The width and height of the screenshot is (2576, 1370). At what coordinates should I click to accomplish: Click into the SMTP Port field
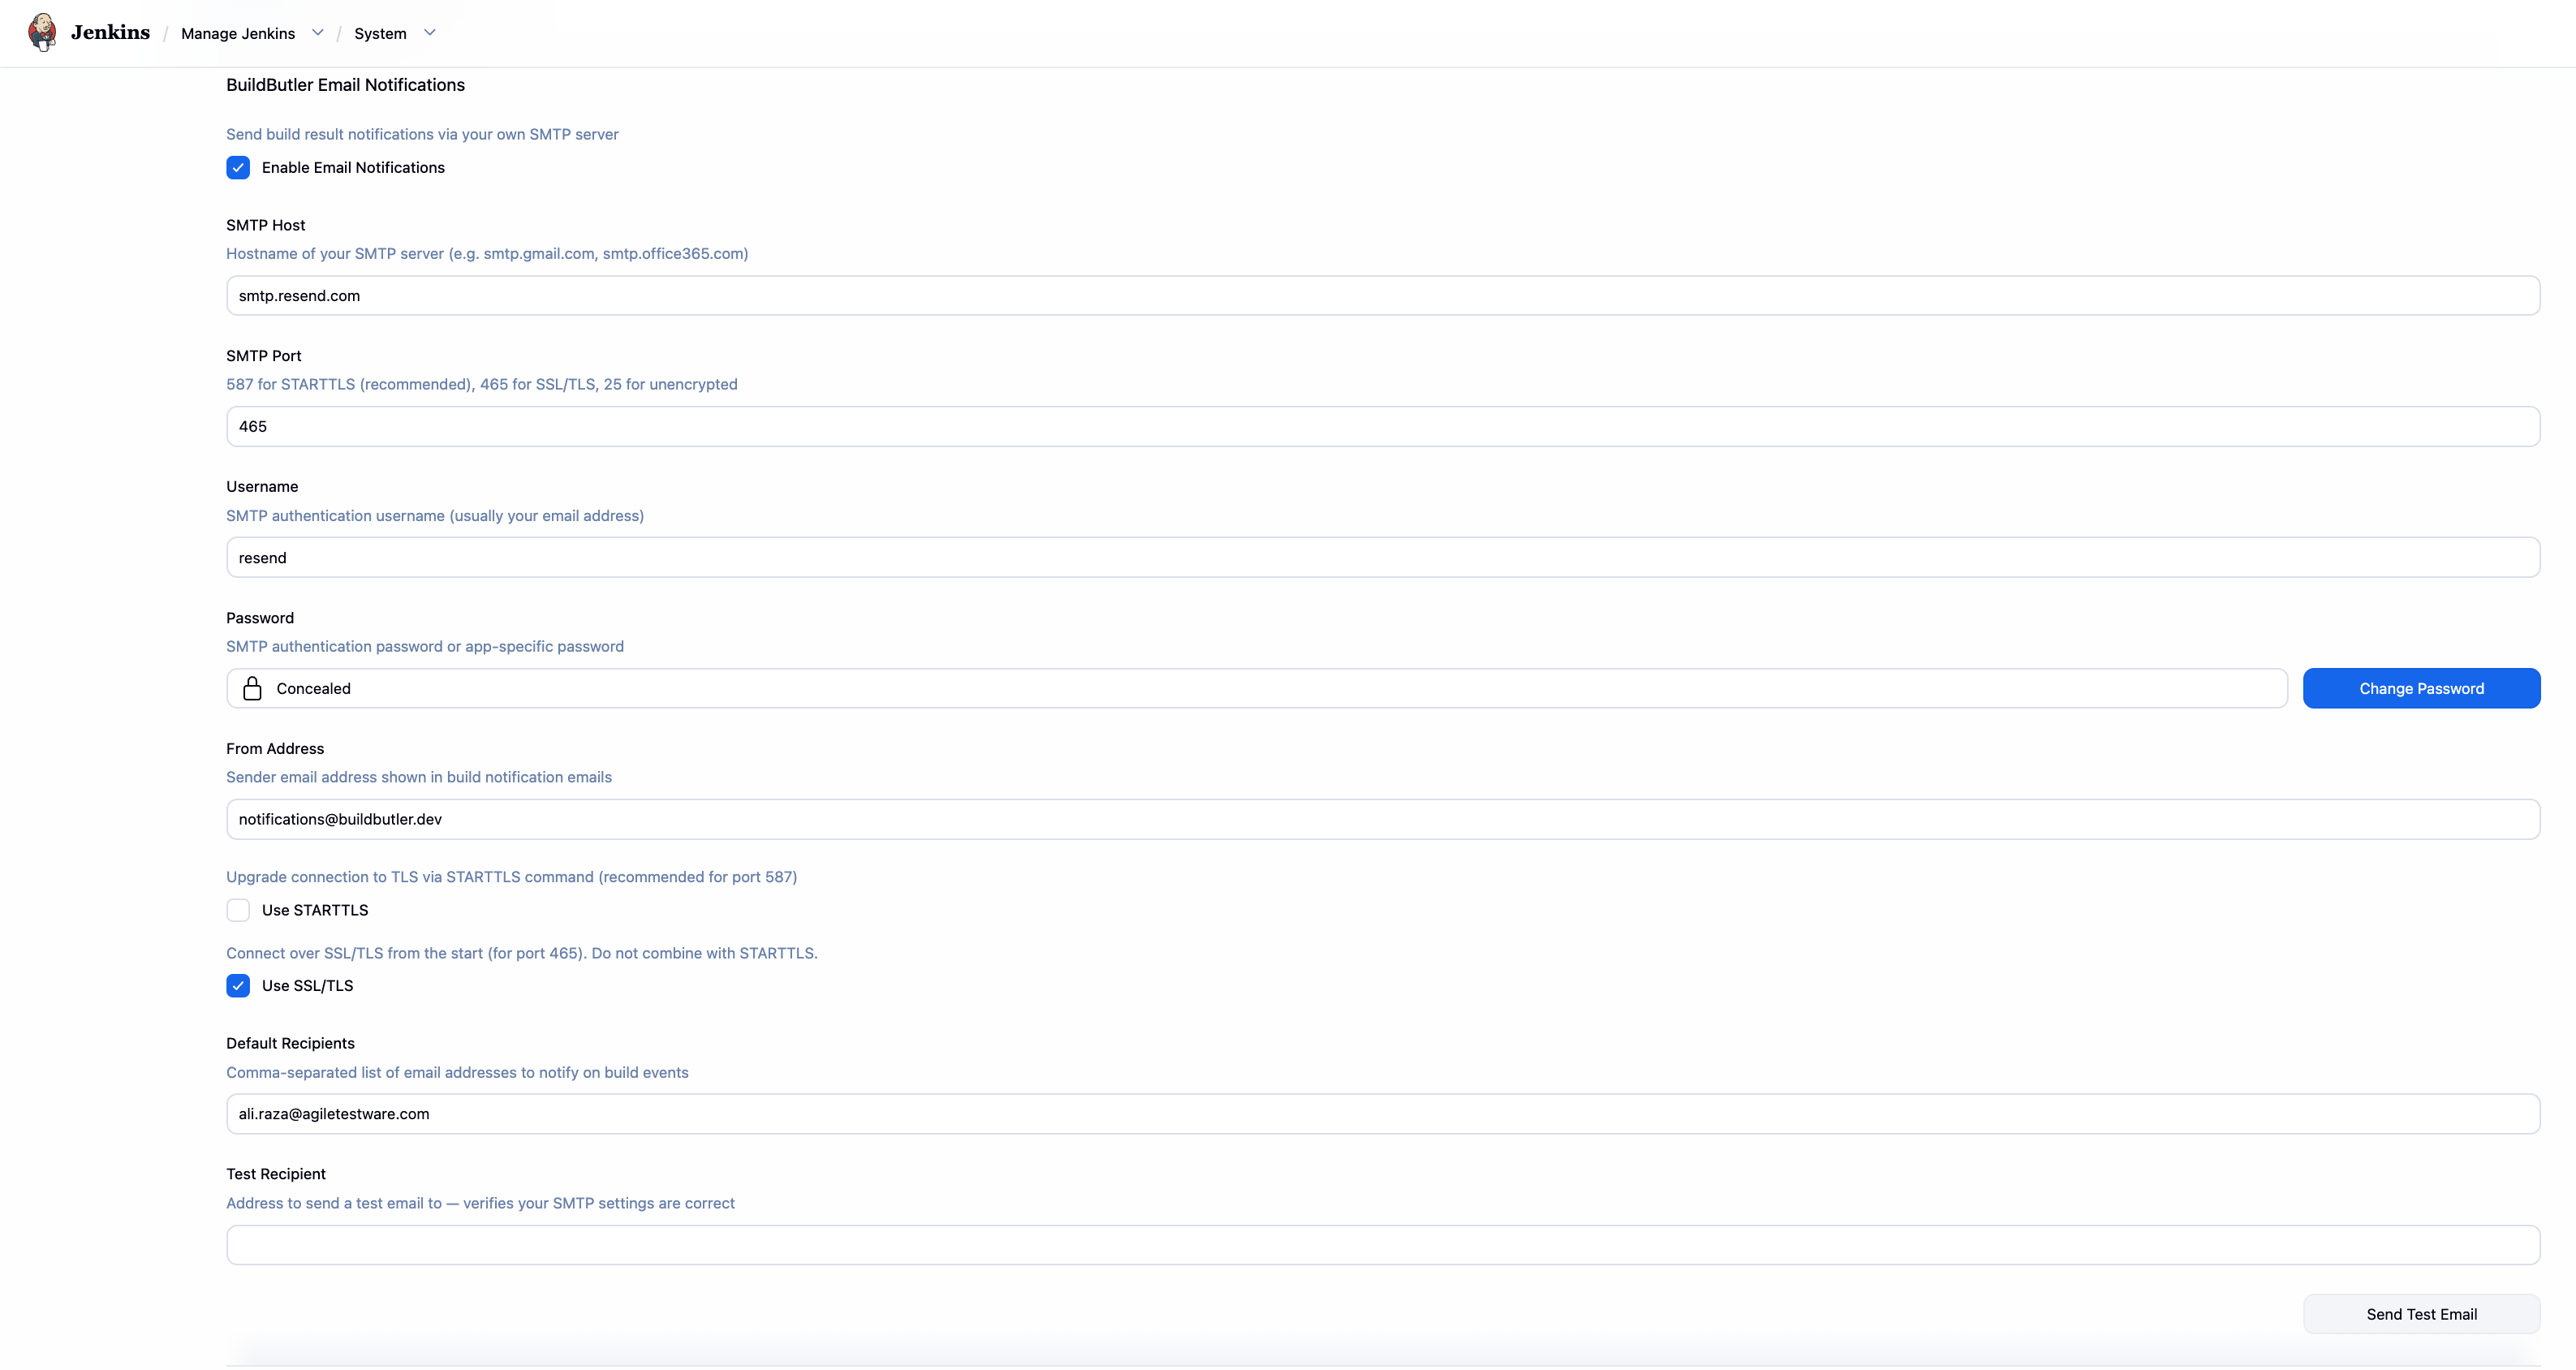click(1382, 427)
